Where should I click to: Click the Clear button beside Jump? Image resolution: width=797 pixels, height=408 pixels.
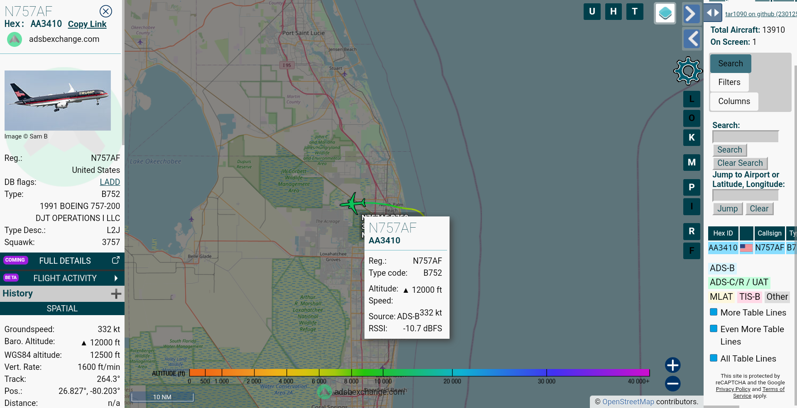click(759, 209)
